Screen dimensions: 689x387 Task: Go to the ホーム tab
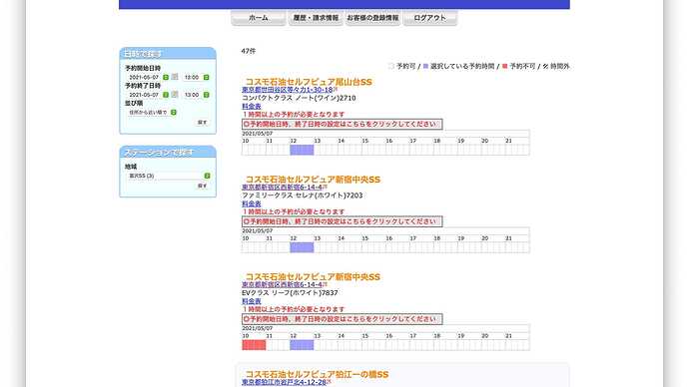[x=259, y=18]
